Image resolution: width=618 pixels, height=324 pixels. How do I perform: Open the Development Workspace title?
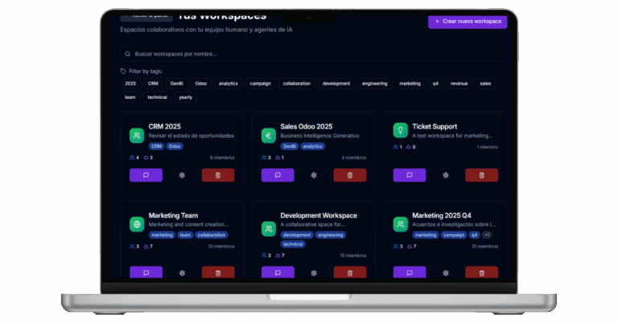319,215
